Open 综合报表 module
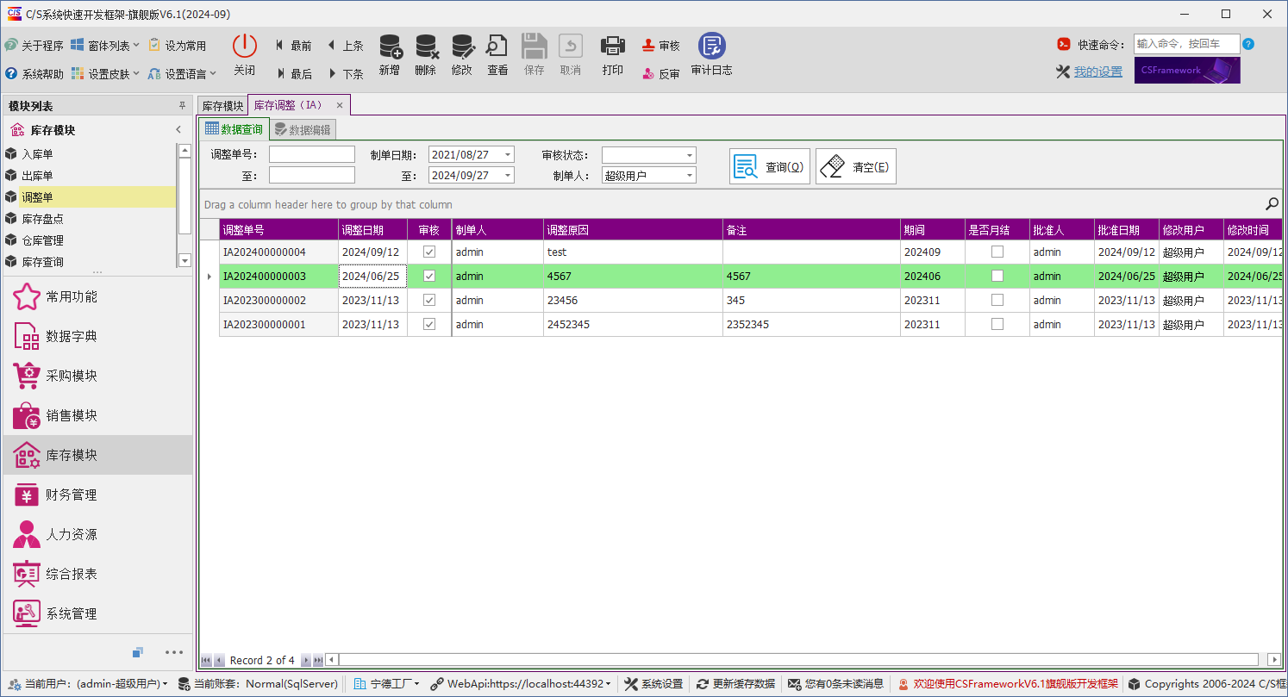Viewport: 1288px width, 697px height. 97,574
